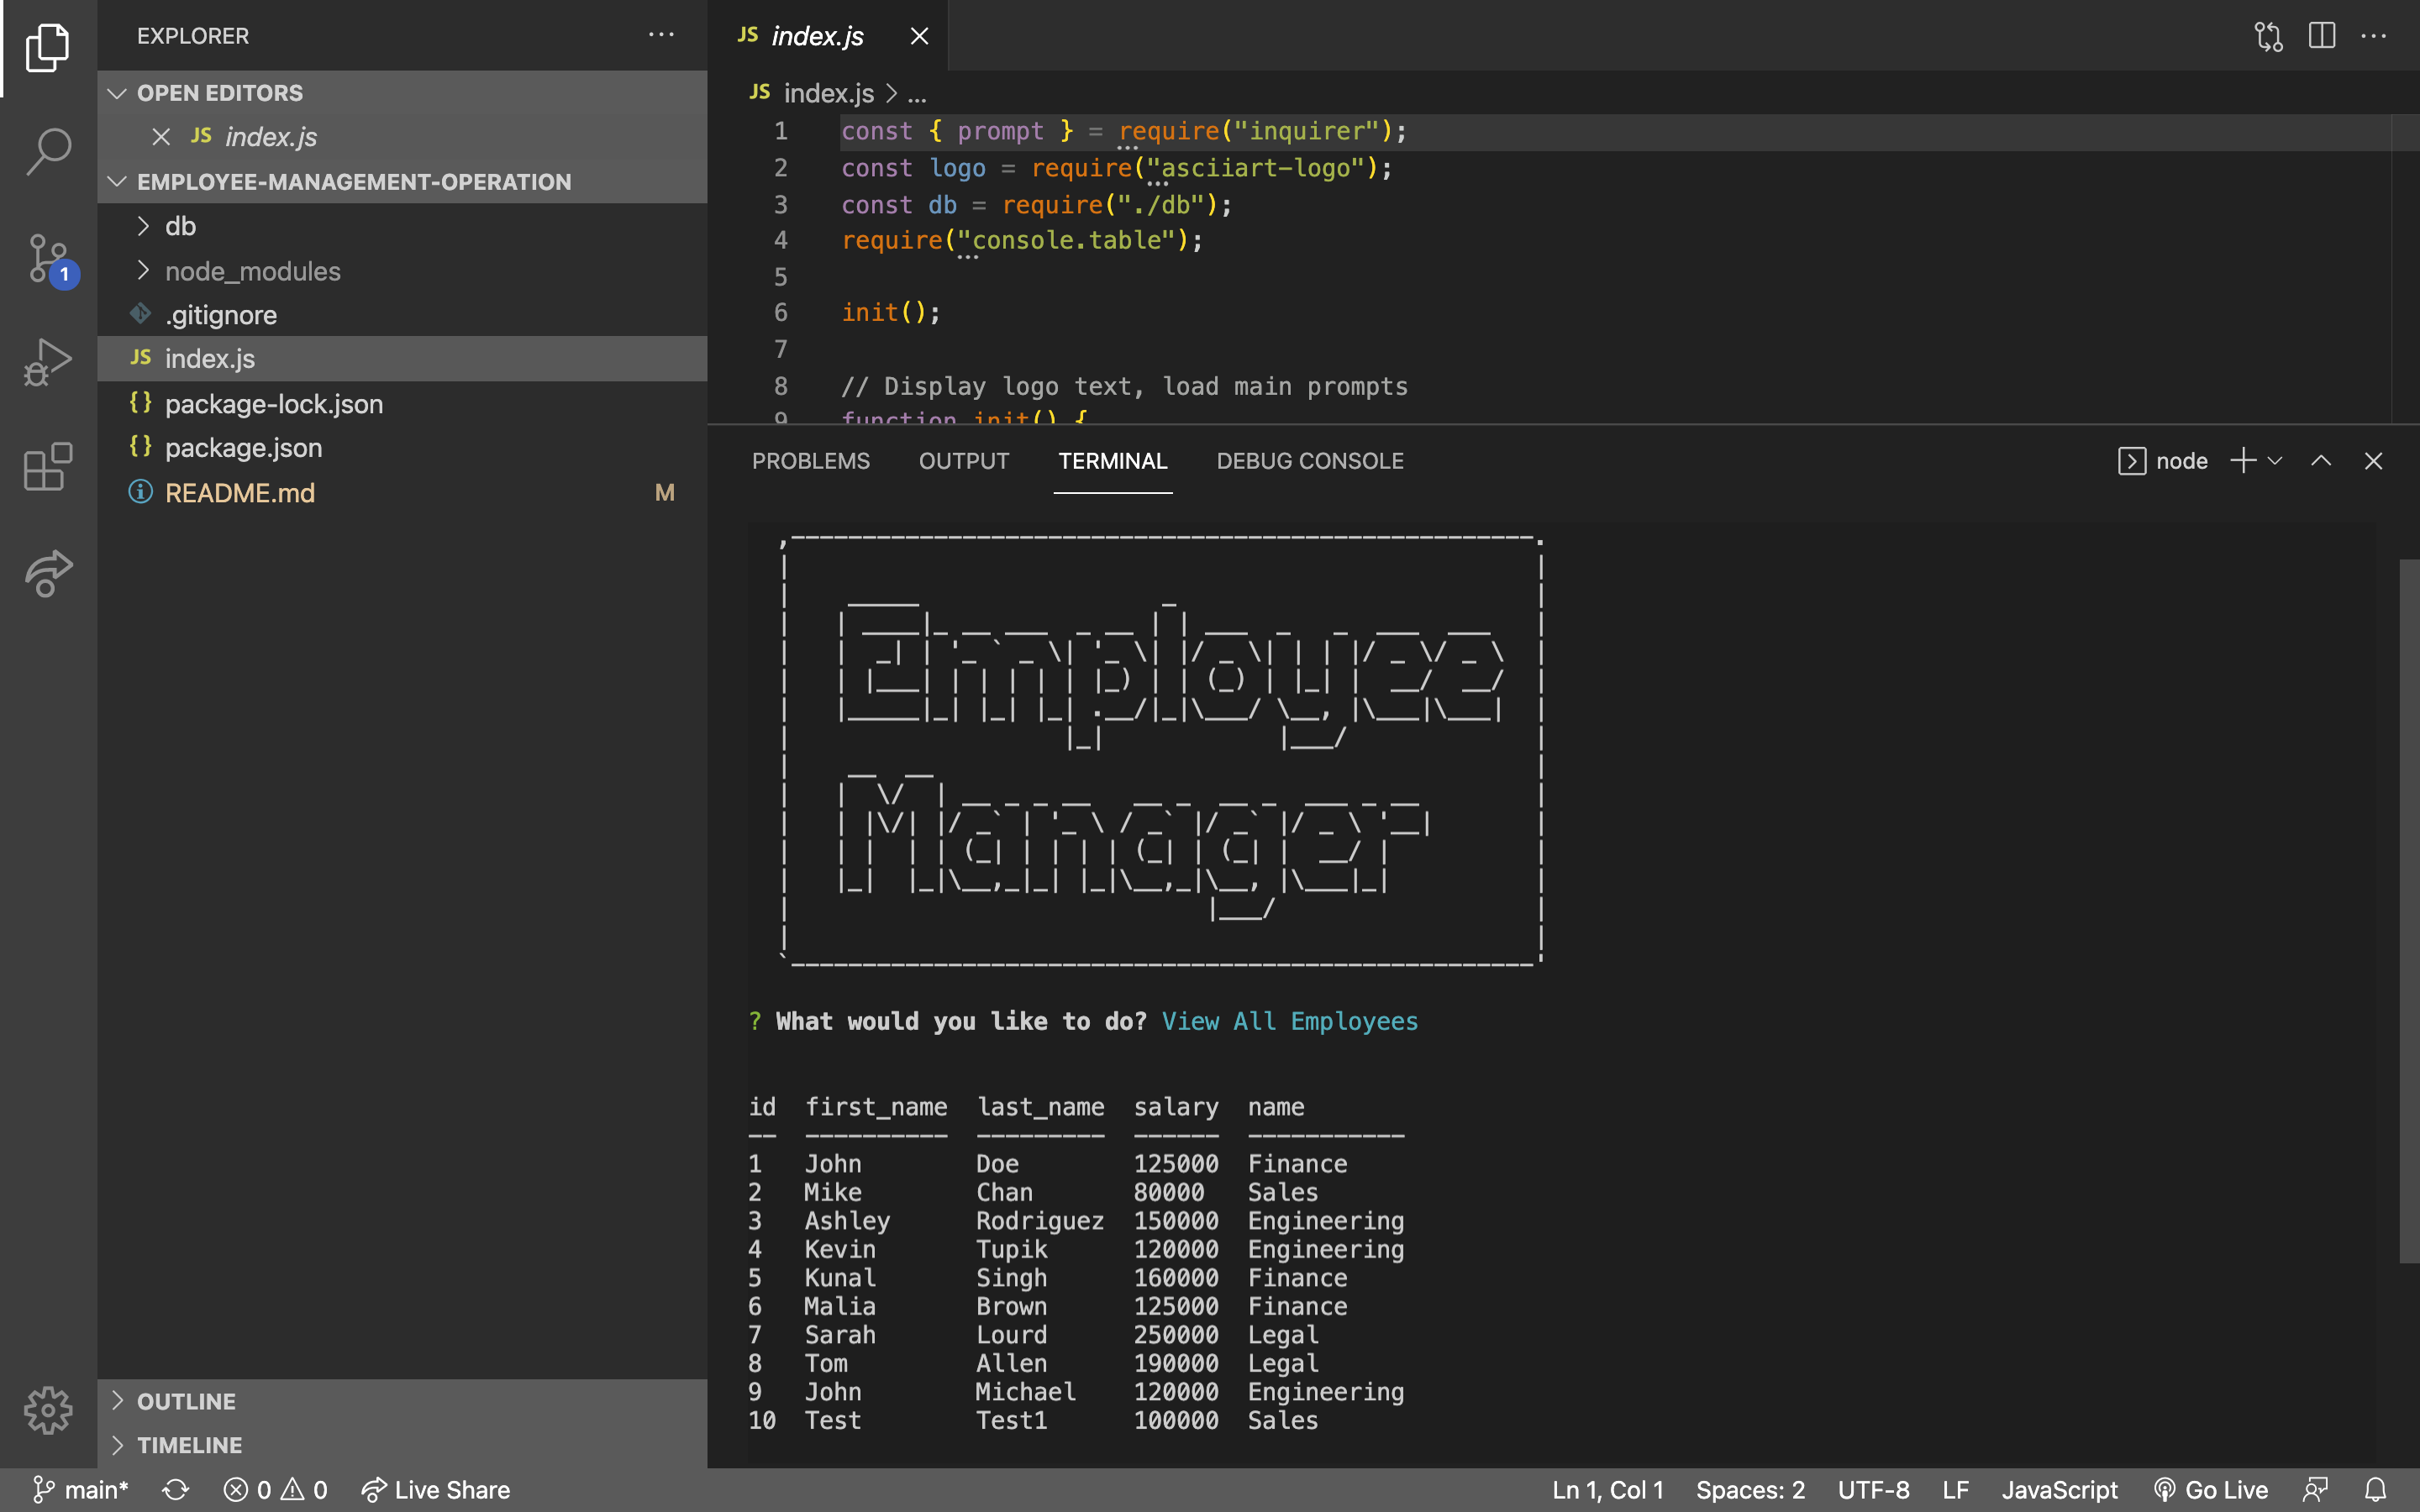Expand the db folder

(x=402, y=226)
